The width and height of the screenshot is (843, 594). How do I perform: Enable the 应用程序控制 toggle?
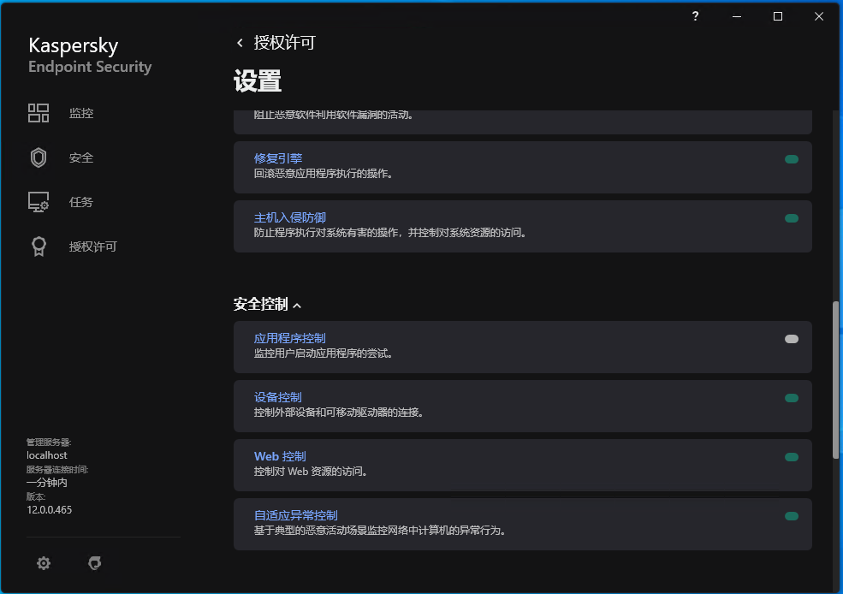coord(792,339)
